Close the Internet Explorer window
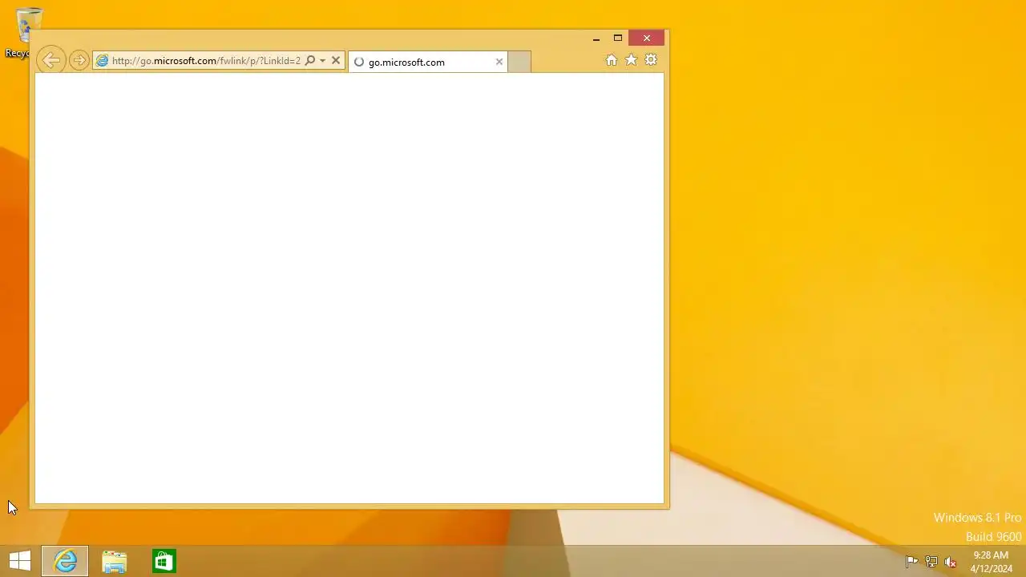 point(647,38)
